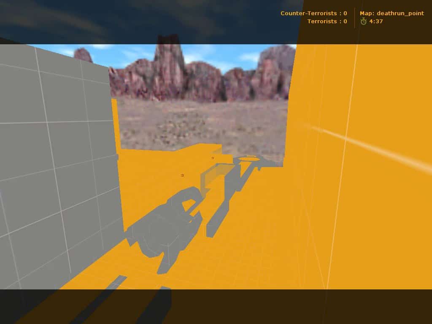Click the upper small dot on orange block

tap(213, 158)
